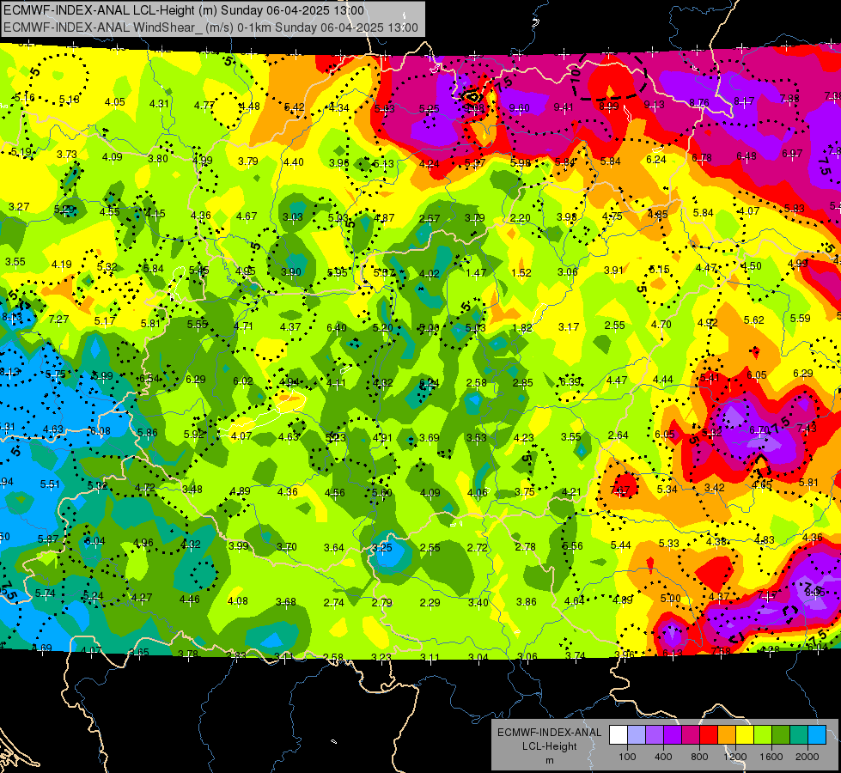This screenshot has height=773, width=841.
Task: Click legend tick label 400
Action: point(663,757)
